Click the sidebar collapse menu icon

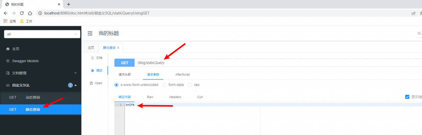pos(90,33)
